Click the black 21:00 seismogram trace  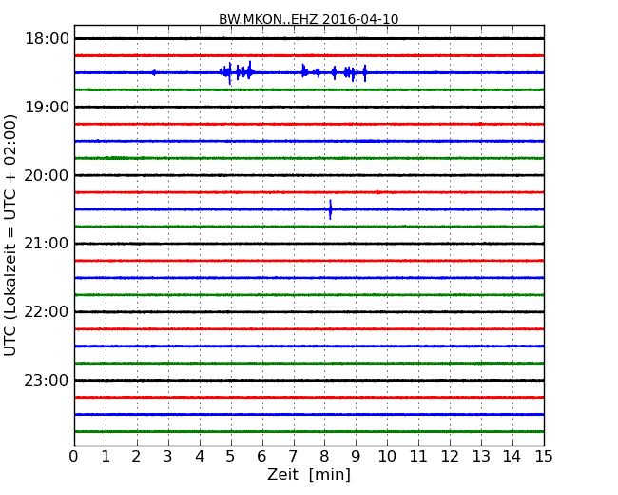[x=309, y=244]
